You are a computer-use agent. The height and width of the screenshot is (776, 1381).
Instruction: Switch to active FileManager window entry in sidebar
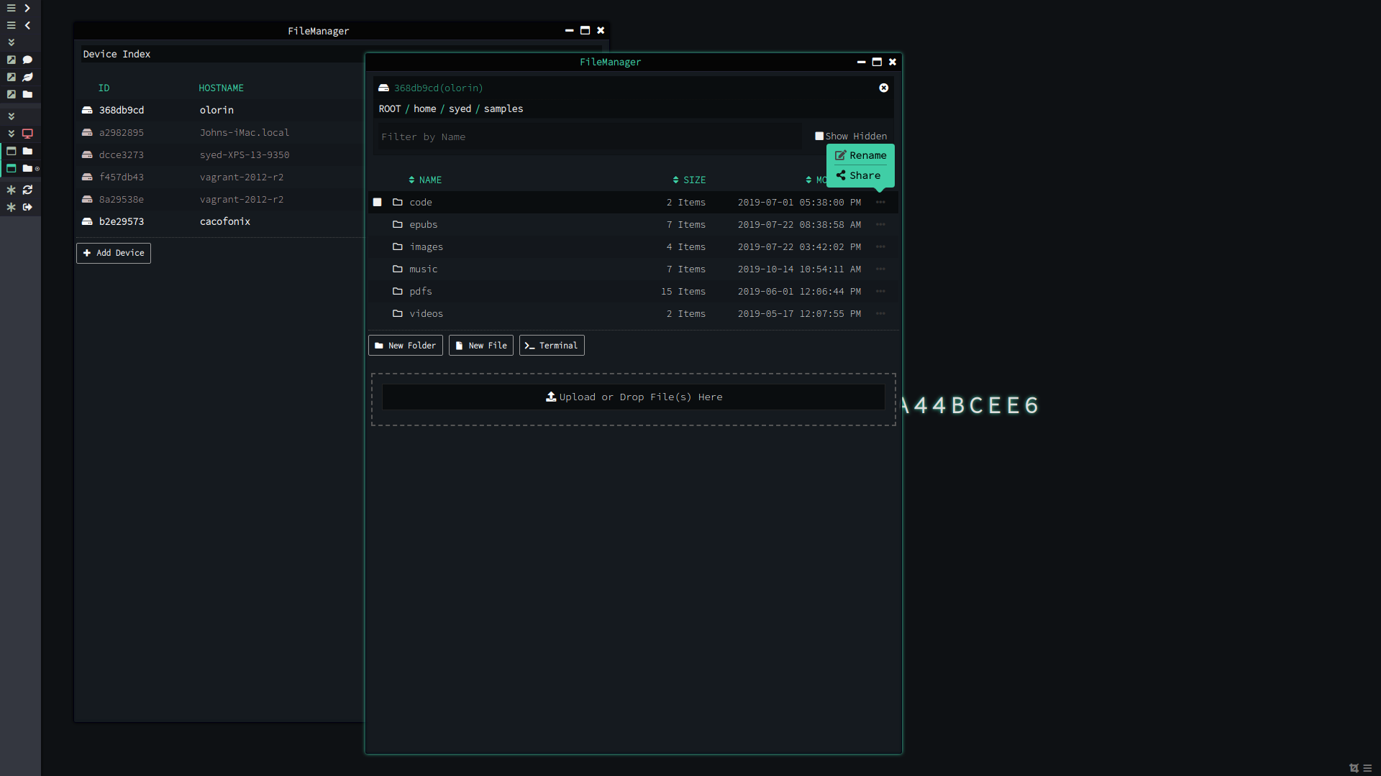click(20, 168)
